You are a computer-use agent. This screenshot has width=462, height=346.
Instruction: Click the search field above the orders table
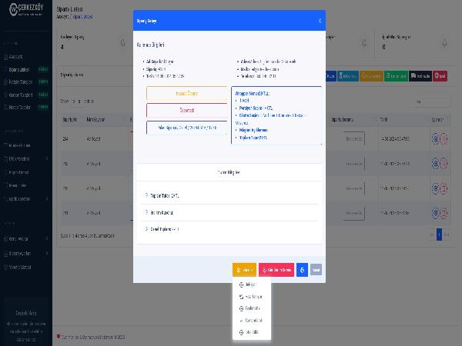(x=430, y=101)
